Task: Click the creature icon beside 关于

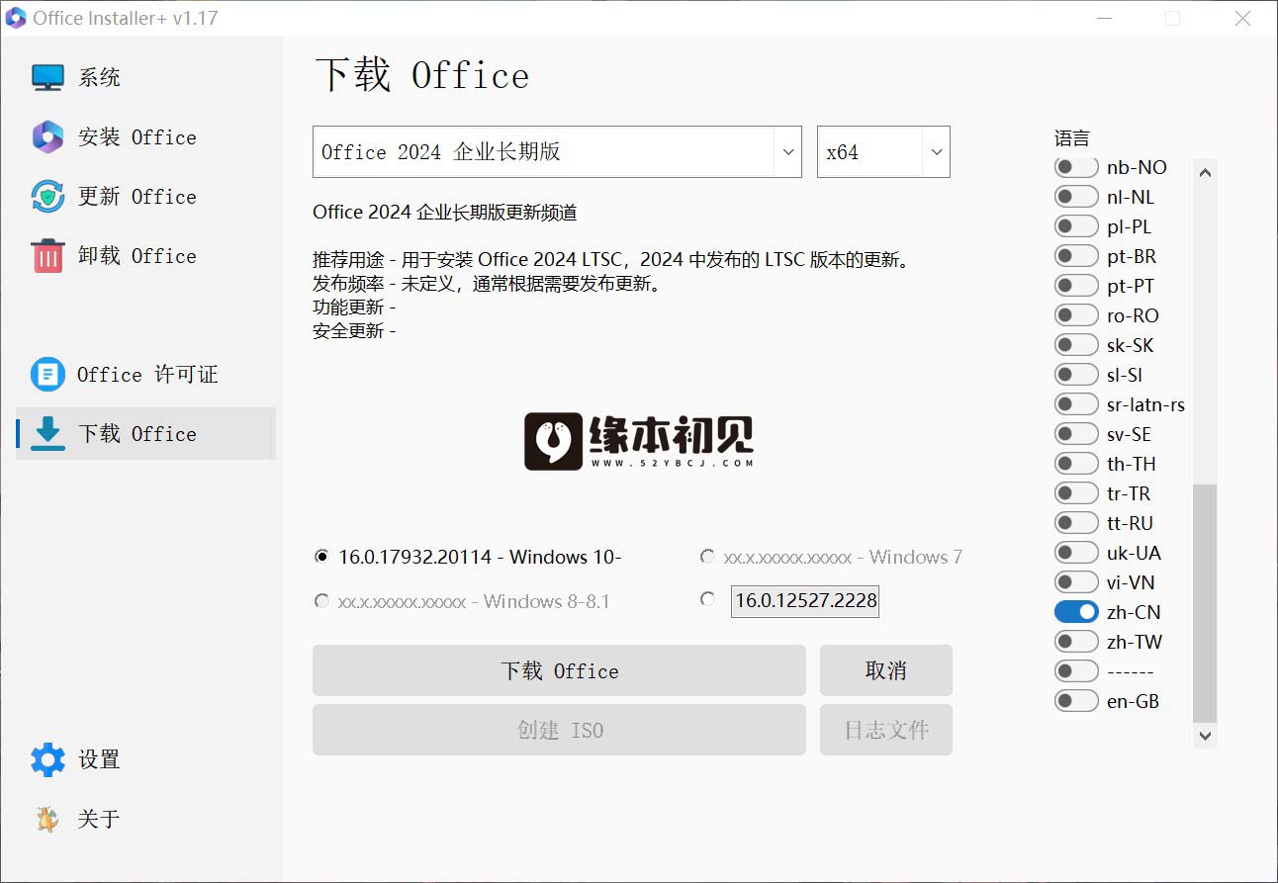Action: tap(47, 819)
